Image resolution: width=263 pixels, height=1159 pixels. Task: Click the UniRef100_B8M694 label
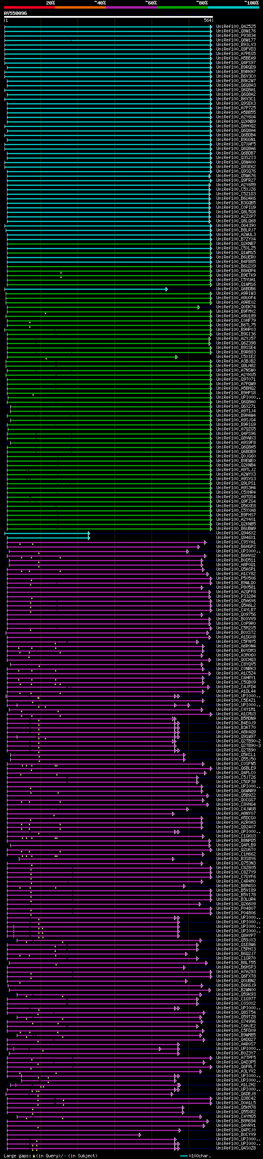(236, 1121)
